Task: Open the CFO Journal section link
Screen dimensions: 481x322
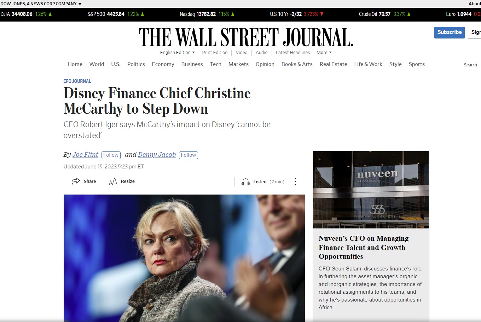Action: click(x=77, y=81)
